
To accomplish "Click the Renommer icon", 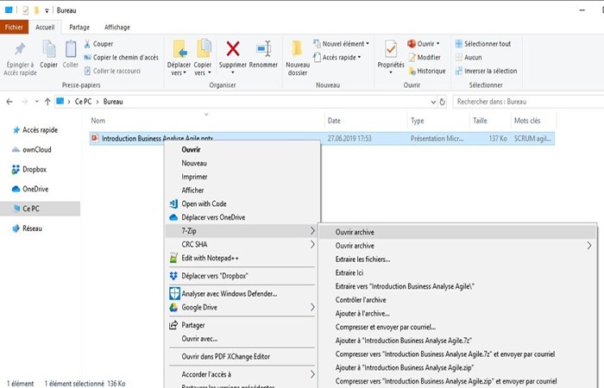I will 264,49.
